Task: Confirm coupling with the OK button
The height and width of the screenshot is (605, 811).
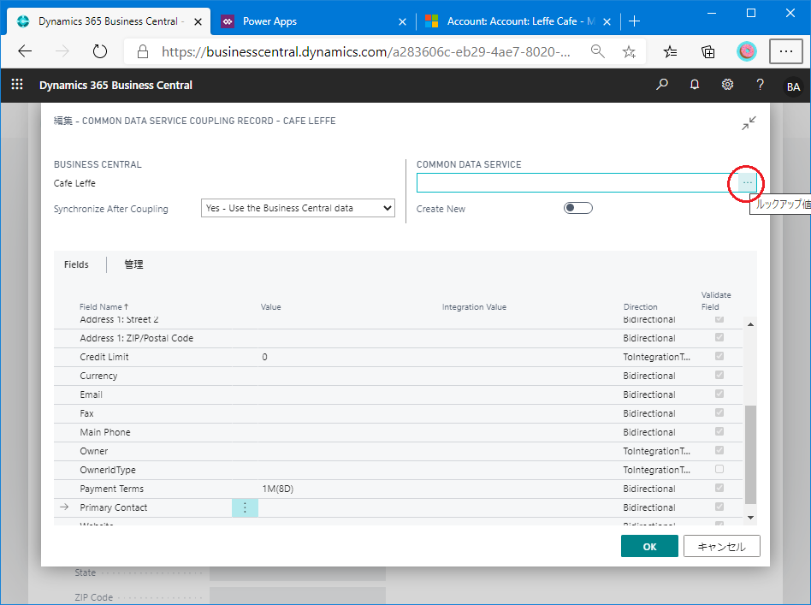Action: pyautogui.click(x=649, y=547)
